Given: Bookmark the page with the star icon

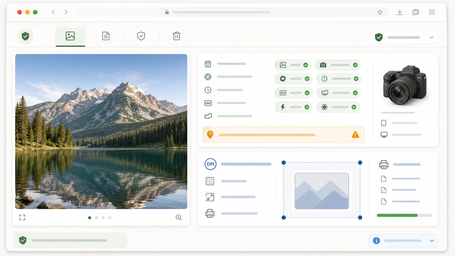Looking at the screenshot, I should [380, 12].
